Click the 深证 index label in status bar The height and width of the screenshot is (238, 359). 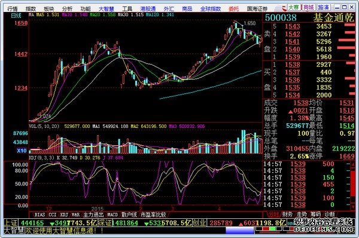tap(105, 222)
